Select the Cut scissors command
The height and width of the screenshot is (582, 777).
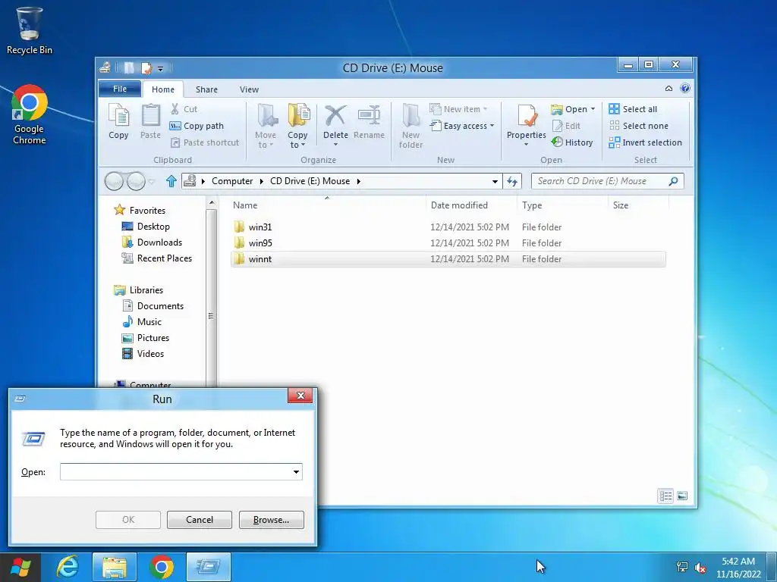coord(184,109)
